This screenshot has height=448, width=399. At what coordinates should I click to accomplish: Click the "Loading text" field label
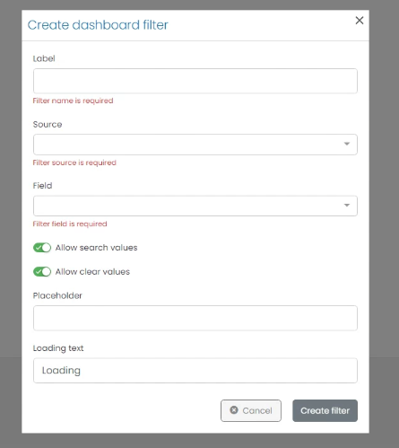coord(58,348)
